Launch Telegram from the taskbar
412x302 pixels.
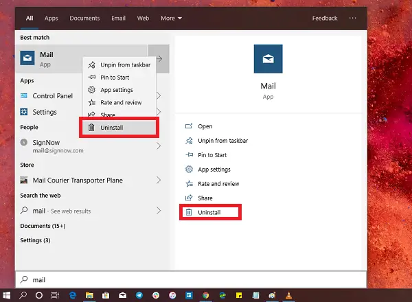click(x=139, y=295)
